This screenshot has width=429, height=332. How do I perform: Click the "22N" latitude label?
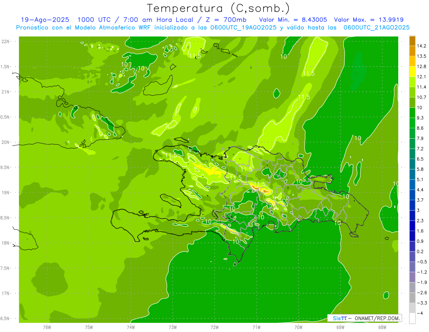6,42
